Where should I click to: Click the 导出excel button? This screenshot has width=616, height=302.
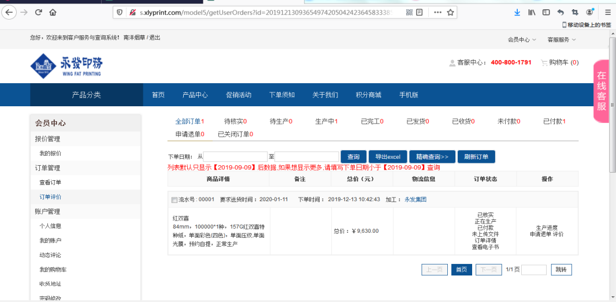(387, 157)
